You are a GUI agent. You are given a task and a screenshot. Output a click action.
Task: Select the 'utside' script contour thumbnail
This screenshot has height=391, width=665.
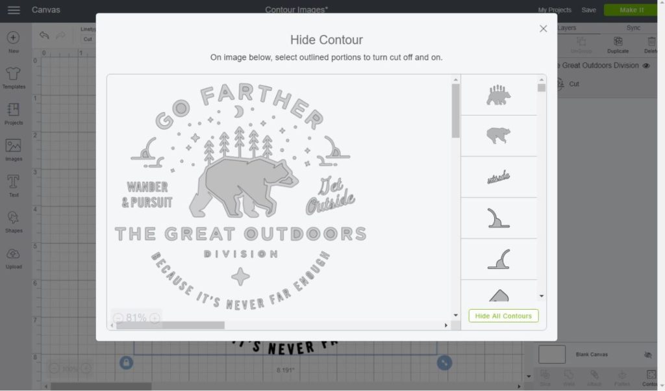[x=499, y=177]
